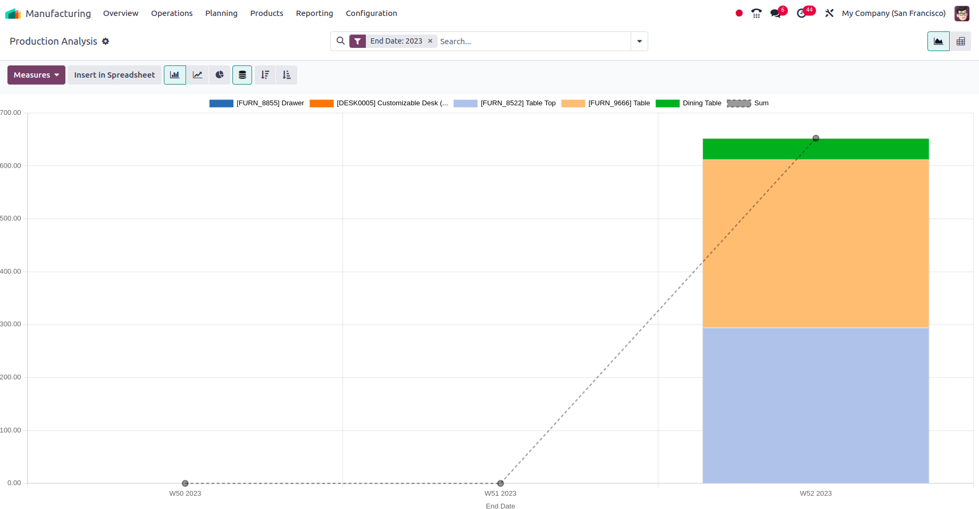Sort chart in descending order
Viewport: 979px width, 509px height.
click(x=265, y=75)
